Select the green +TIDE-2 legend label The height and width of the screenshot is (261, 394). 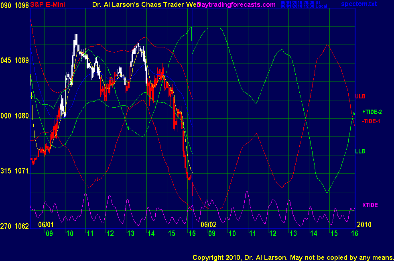[373, 112]
